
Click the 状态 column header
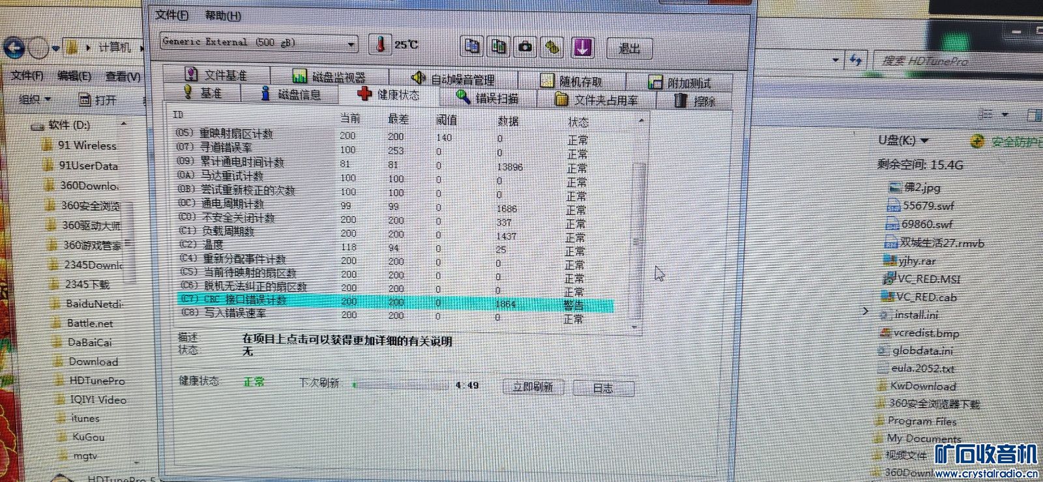(x=578, y=123)
